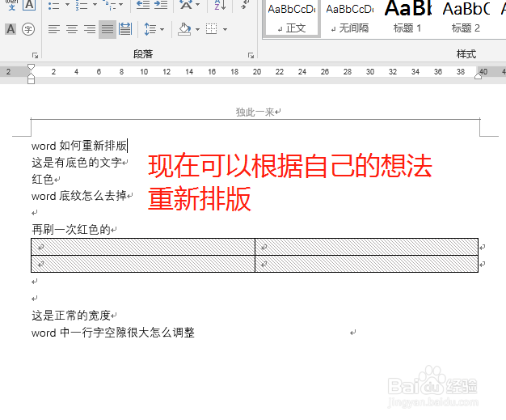
Task: Click the bottom-right shaded table cell
Action: point(367,264)
